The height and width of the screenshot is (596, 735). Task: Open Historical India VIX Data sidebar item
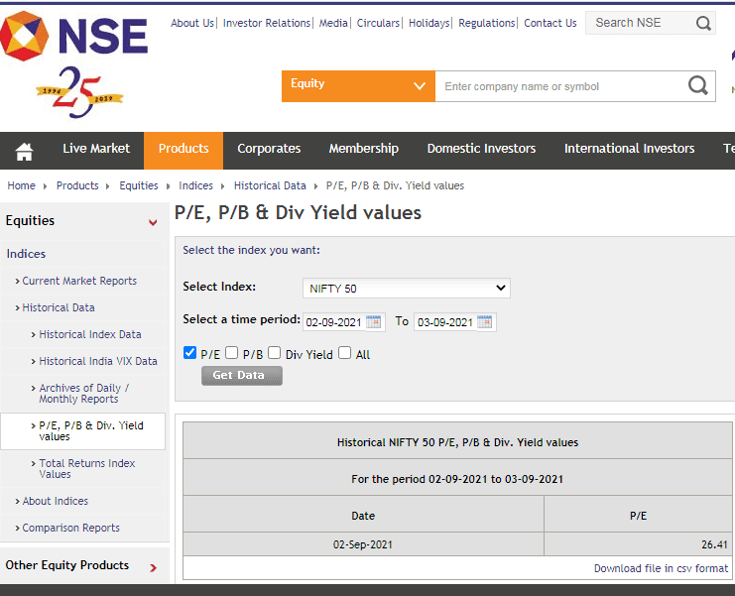click(98, 361)
